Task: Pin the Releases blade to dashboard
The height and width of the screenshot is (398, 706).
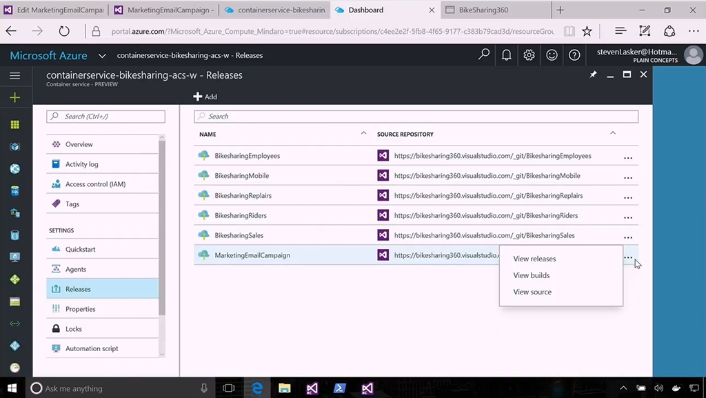Action: (593, 74)
